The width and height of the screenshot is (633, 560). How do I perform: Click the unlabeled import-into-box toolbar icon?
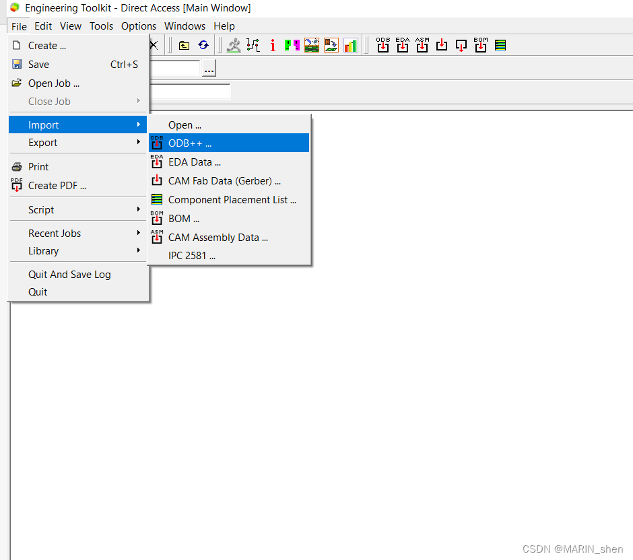click(x=442, y=45)
